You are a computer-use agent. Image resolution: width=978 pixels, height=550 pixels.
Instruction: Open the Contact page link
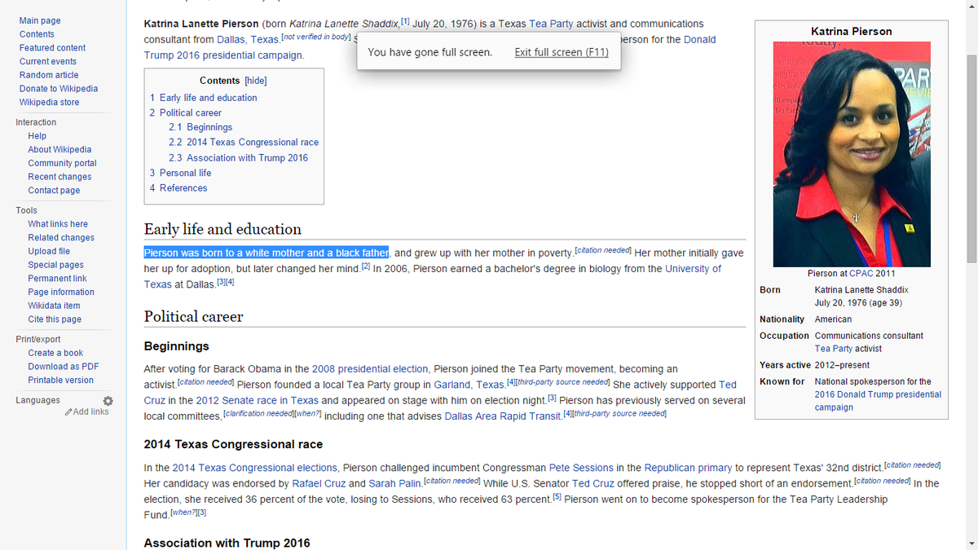pyautogui.click(x=54, y=191)
